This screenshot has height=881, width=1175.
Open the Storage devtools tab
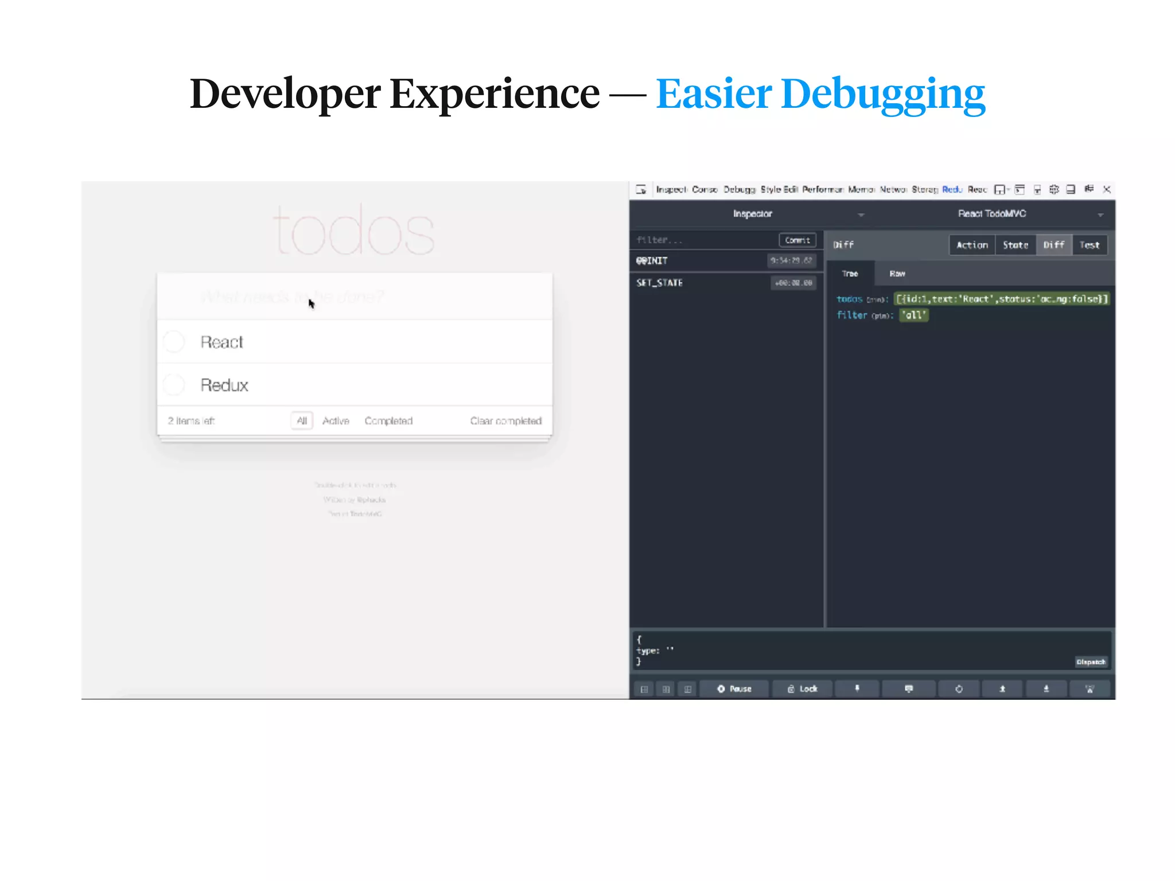[x=925, y=189]
